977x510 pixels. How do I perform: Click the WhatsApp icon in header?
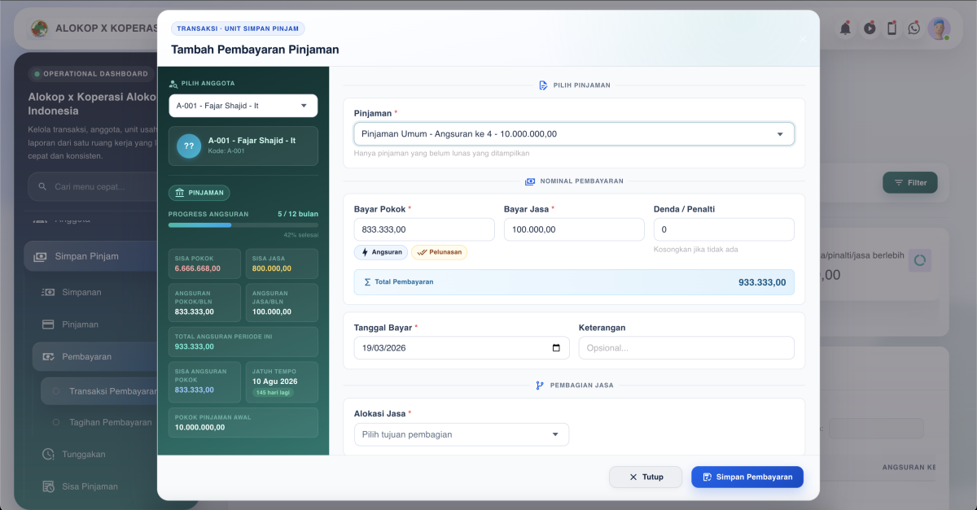coord(914,28)
